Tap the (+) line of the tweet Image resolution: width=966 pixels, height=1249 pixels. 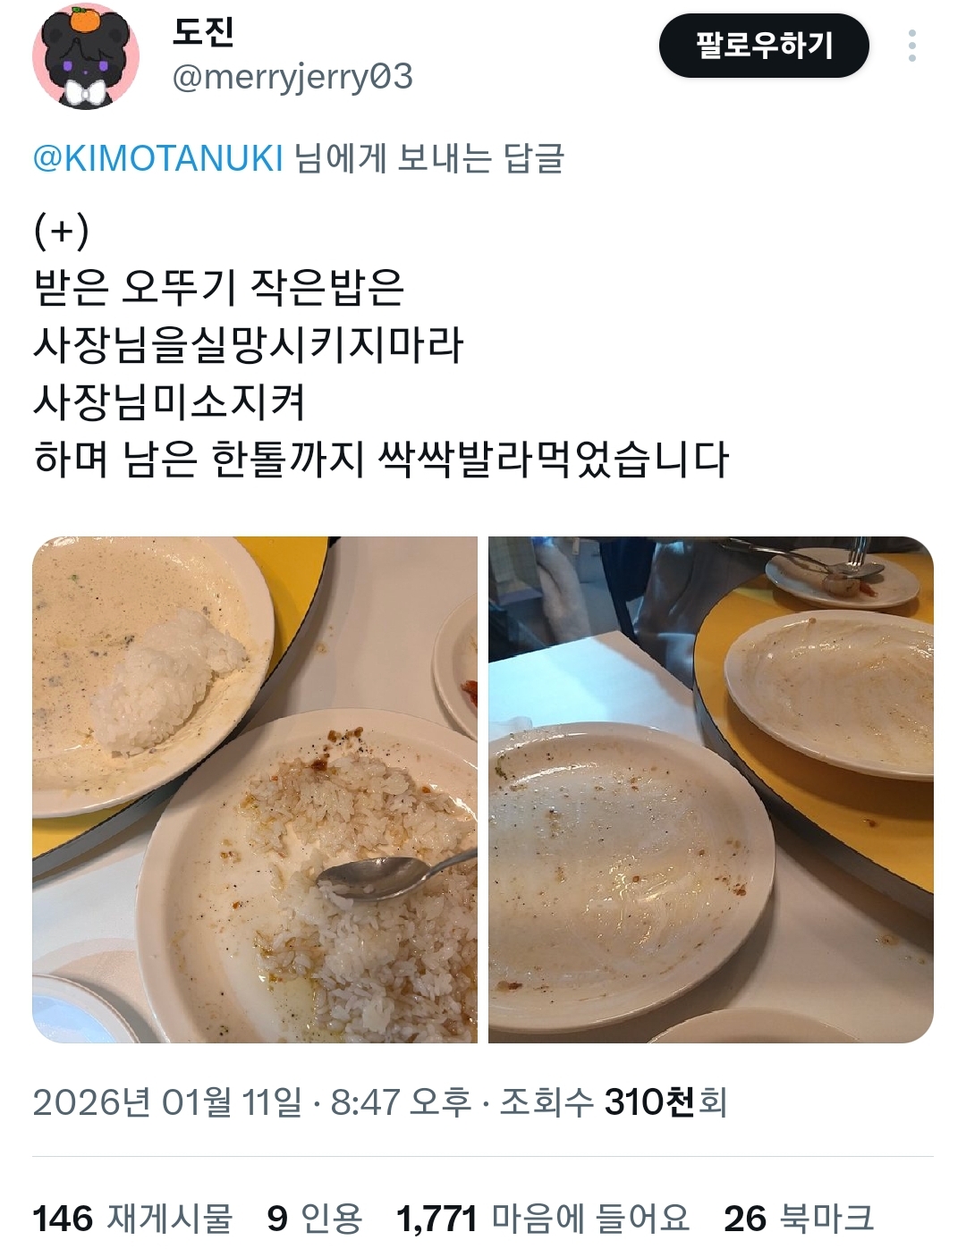tap(61, 231)
